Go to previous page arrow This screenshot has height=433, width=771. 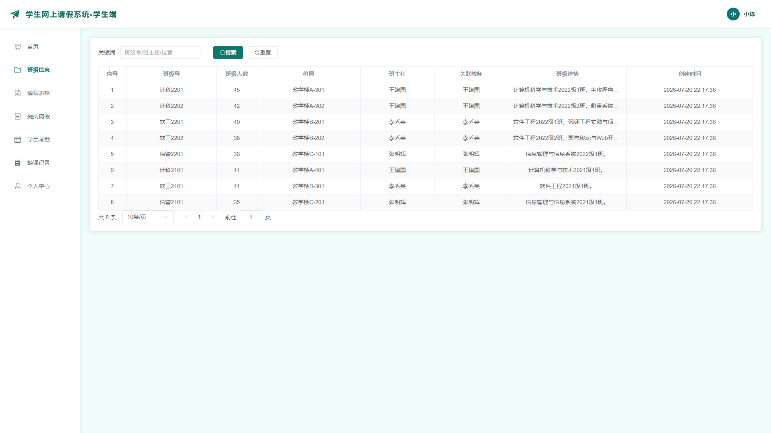coord(186,217)
